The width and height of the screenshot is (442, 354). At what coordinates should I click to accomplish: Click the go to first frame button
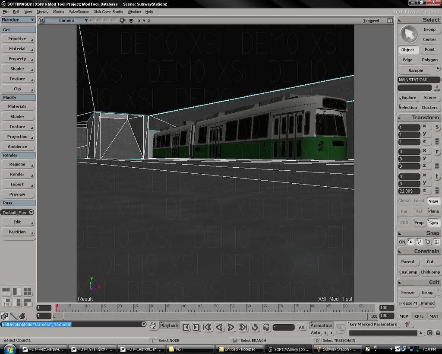(207, 327)
